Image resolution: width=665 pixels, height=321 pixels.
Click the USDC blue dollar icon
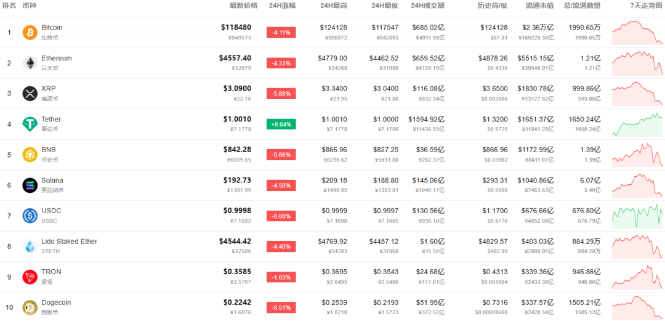coord(30,216)
